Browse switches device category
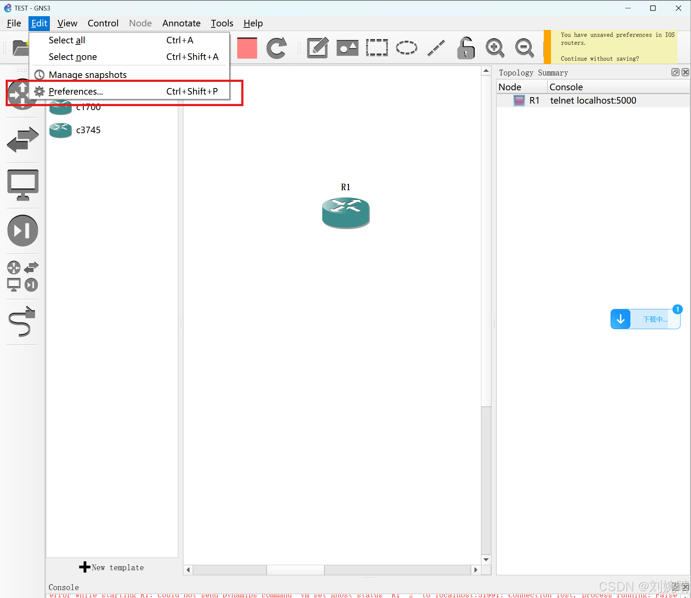Image resolution: width=691 pixels, height=598 pixels. [x=22, y=140]
